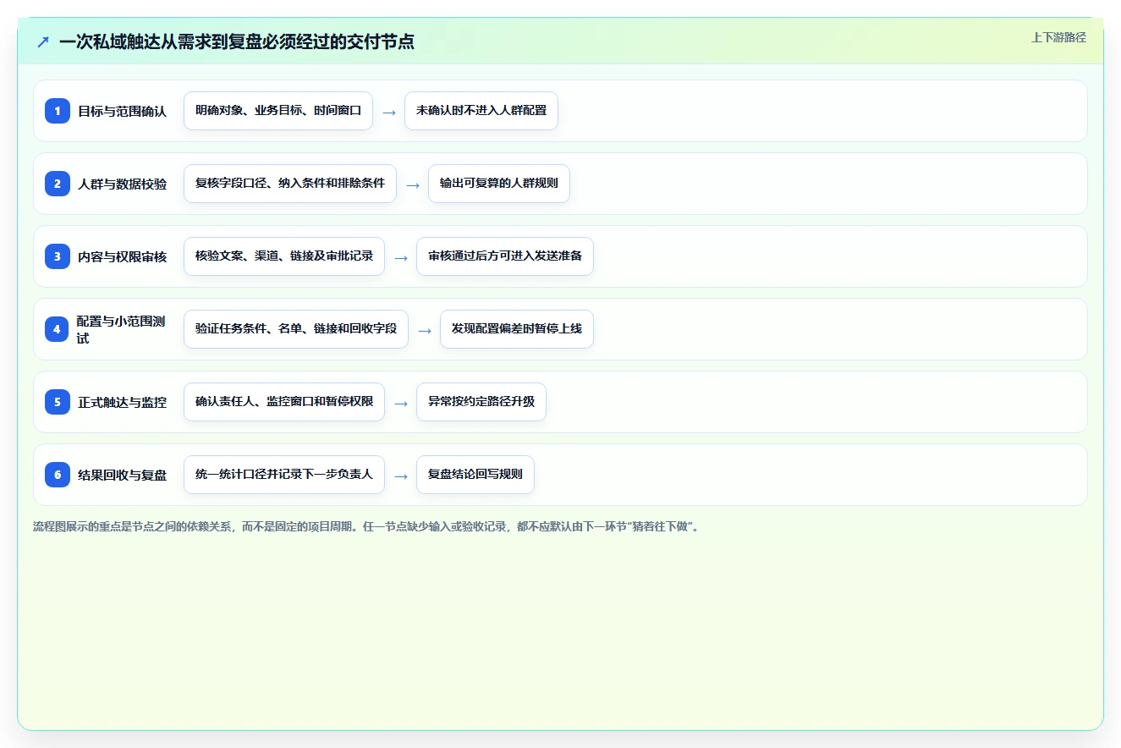Viewport: 1121px width, 748px height.
Task: Click the 输出可复算的人群规则 box
Action: tap(499, 184)
